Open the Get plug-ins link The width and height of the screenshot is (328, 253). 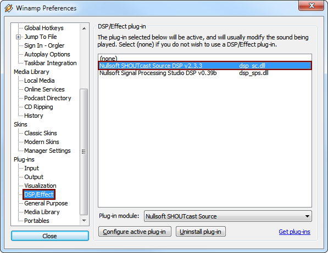[x=294, y=232]
